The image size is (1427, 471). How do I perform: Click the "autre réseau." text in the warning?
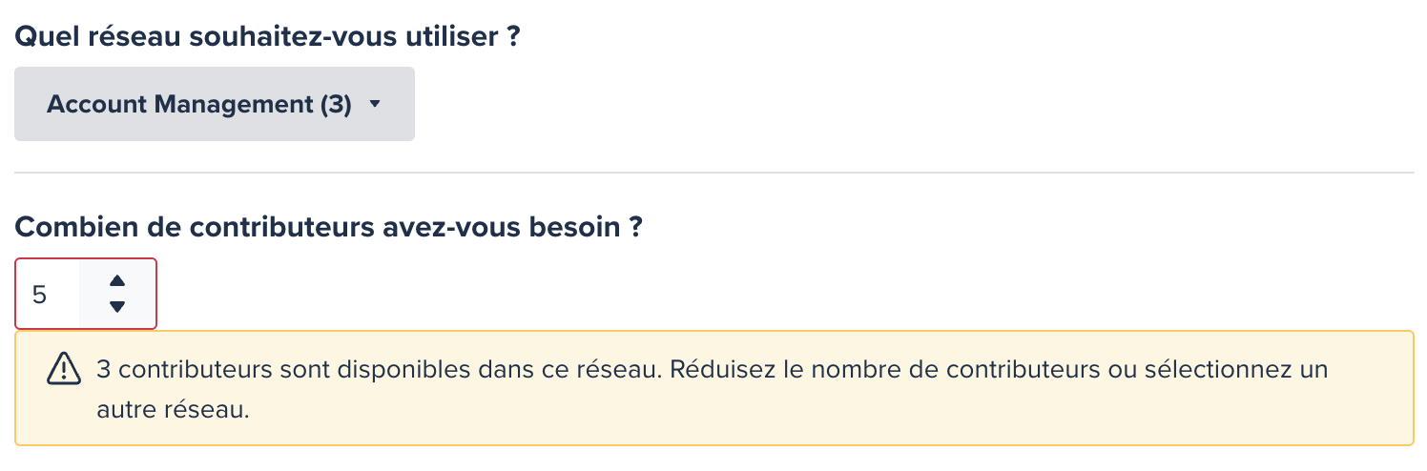pos(173,410)
